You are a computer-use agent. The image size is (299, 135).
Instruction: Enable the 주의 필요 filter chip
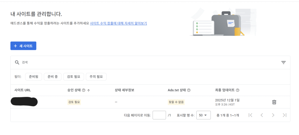point(96,77)
